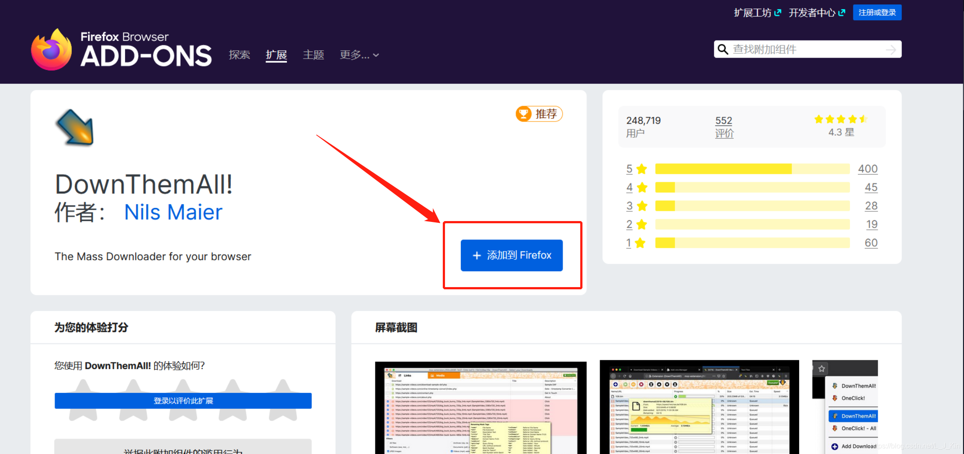Open the second screenshot with download graph
Viewport: 964px width, 454px height.
click(x=699, y=407)
